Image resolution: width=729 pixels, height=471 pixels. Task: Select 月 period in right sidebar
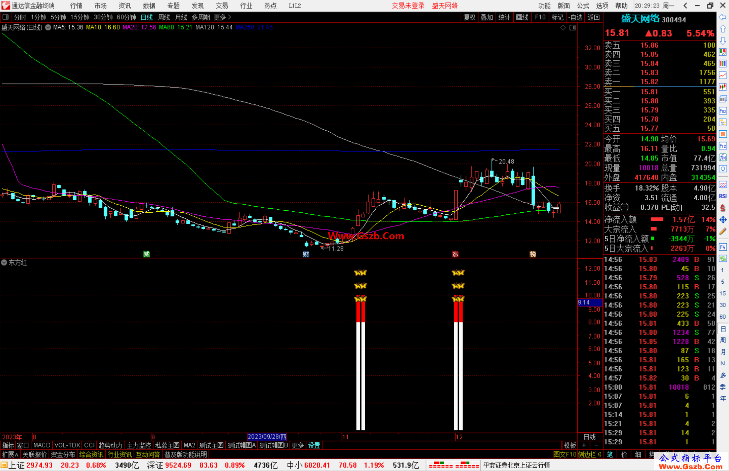723,352
